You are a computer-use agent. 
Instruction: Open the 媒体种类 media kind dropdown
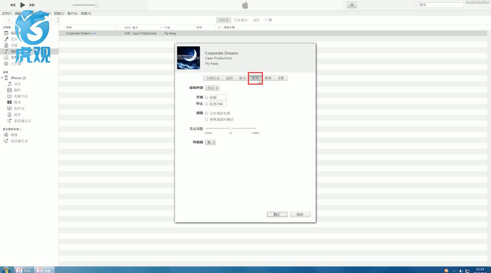pos(212,88)
